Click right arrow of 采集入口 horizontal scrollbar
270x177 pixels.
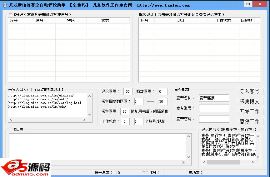(x=84, y=120)
